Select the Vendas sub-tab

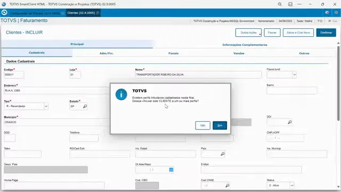239,53
